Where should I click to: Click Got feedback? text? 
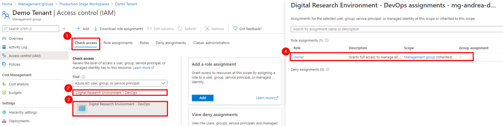coord(250,29)
